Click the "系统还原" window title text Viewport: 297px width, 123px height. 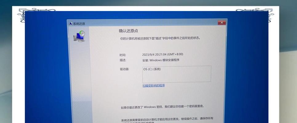click(x=79, y=24)
